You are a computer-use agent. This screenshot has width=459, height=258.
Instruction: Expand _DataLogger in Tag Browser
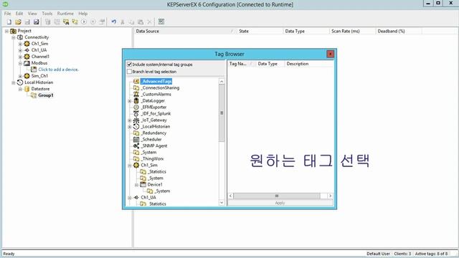pos(130,101)
